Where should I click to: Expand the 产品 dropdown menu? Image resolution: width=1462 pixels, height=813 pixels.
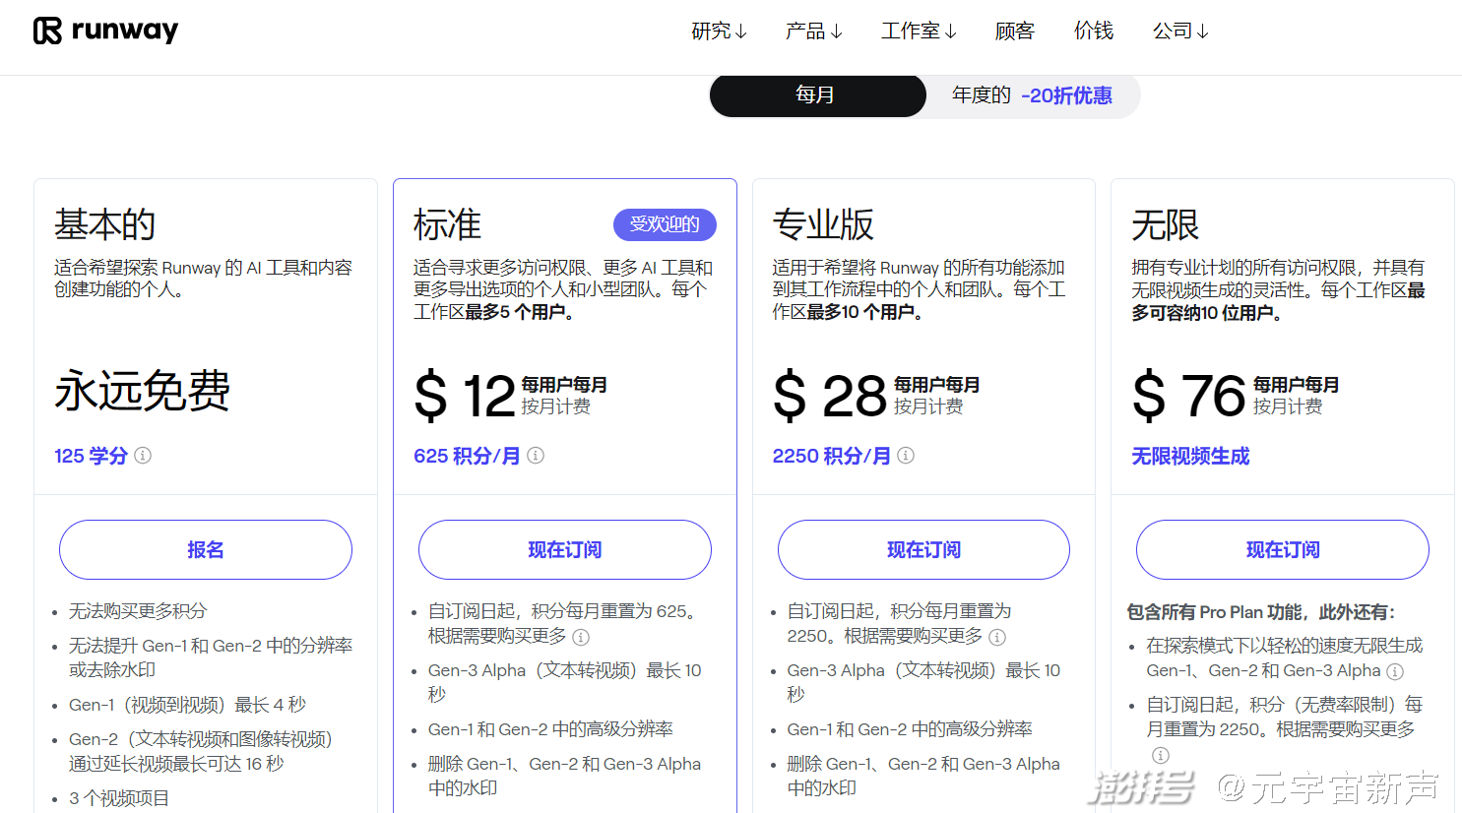pyautogui.click(x=814, y=31)
